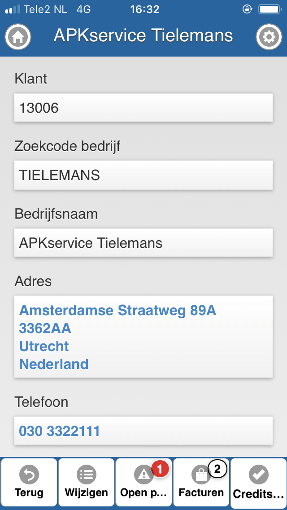Image resolution: width=287 pixels, height=510 pixels.
Task: Tap the battery indicator in status bar
Action: (270, 9)
